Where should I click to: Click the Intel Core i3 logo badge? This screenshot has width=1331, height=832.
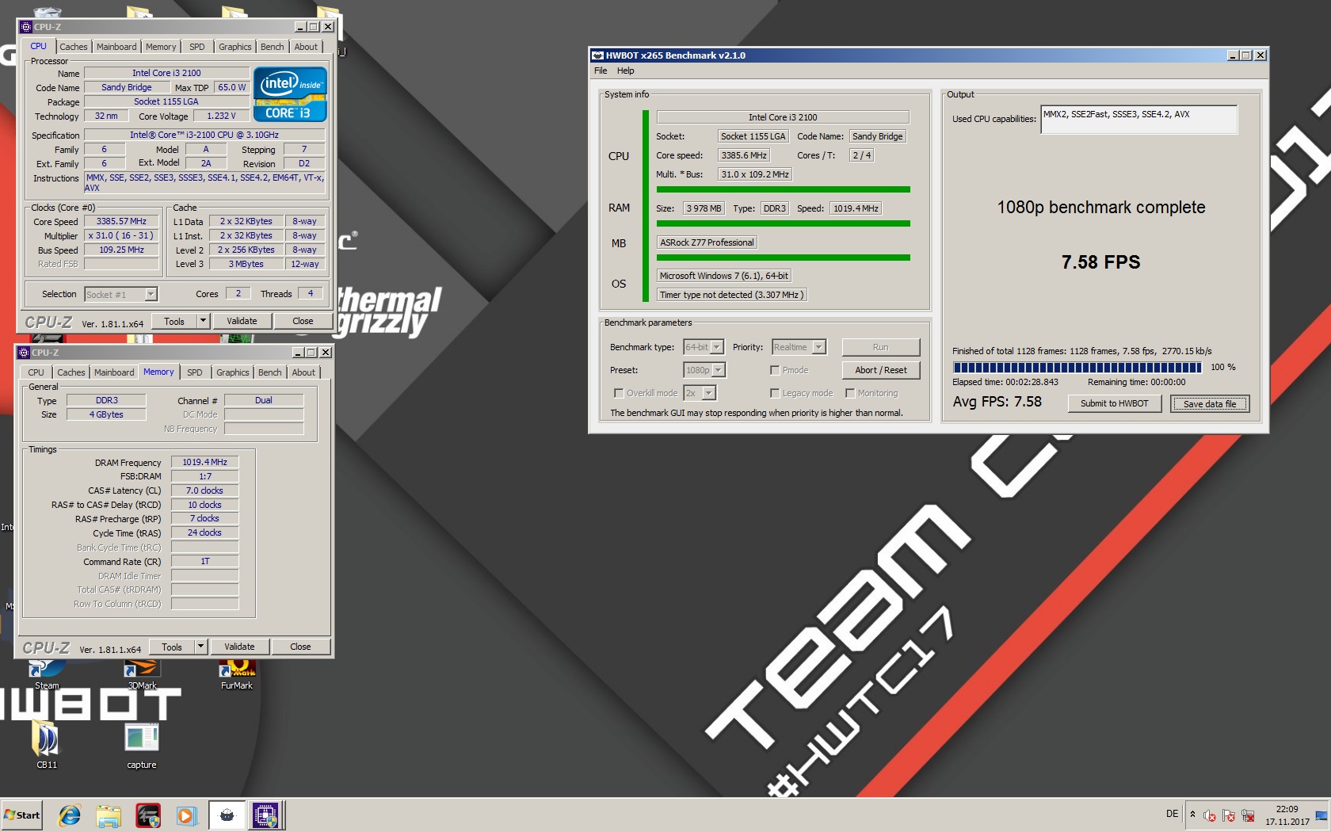click(x=290, y=95)
